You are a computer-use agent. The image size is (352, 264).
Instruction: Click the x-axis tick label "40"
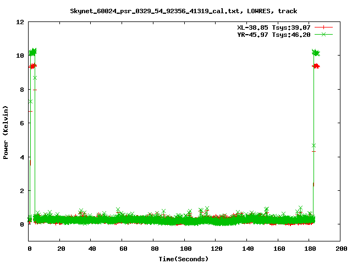click(92, 249)
